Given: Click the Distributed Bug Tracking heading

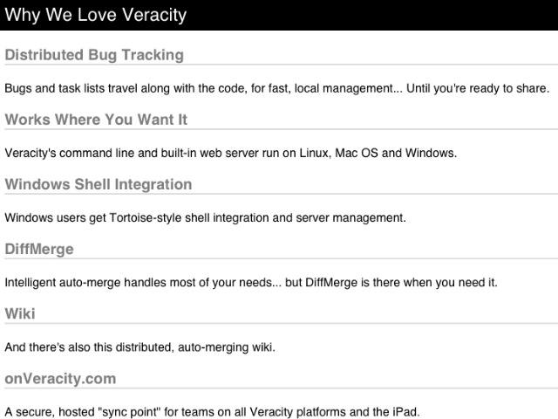Looking at the screenshot, I should [94, 55].
